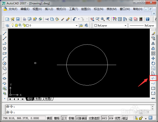The height and width of the screenshot is (122, 158).
Task: Click the 模型 model/paper space button in status bar
Action: (x=125, y=118)
